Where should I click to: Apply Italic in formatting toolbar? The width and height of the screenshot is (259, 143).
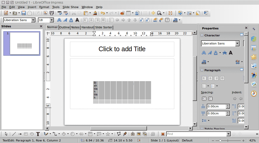pos(65,20)
